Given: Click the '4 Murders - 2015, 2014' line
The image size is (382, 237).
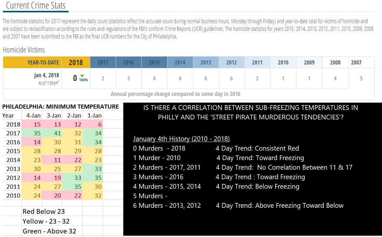Looking at the screenshot, I should pyautogui.click(x=167, y=186).
